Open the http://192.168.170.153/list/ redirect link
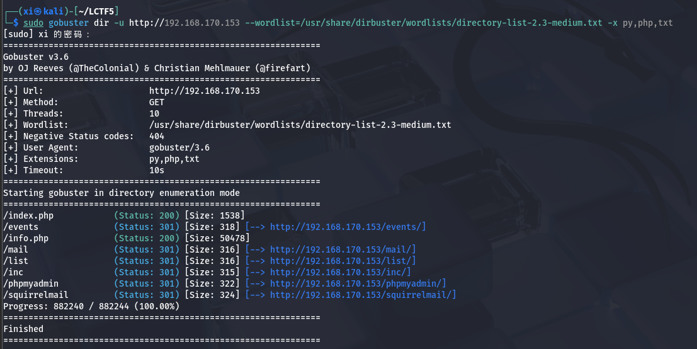Viewport: 697px width, 349px height. [x=343, y=261]
